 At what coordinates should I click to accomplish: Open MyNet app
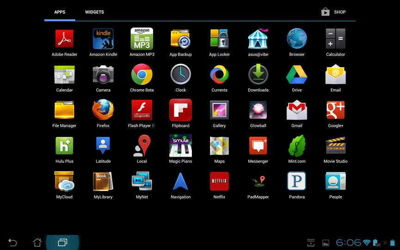click(x=142, y=182)
